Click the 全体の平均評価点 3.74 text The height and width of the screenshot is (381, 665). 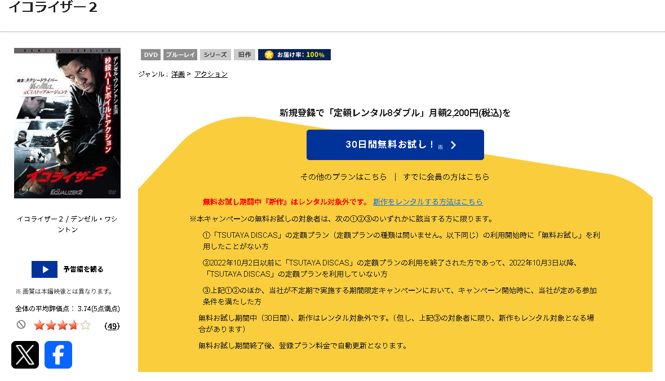click(x=68, y=309)
